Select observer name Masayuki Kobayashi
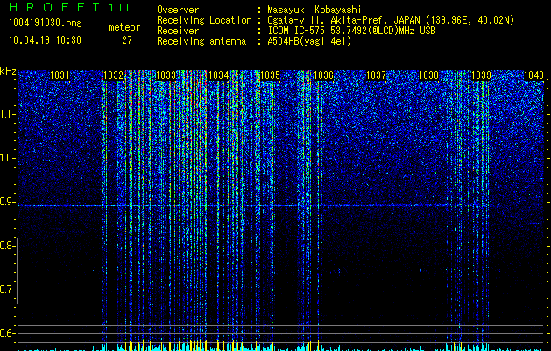This screenshot has height=351, width=551. pyautogui.click(x=314, y=10)
